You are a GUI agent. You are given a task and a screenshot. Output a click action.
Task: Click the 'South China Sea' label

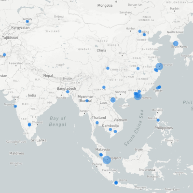(134, 128)
